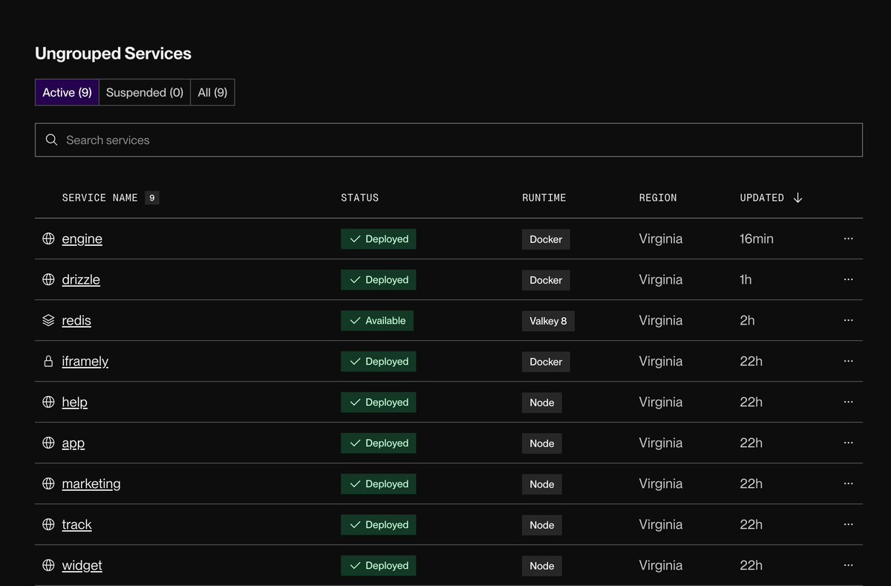Sort by the UPDATED column header
Image resolution: width=891 pixels, height=586 pixels.
(x=762, y=198)
